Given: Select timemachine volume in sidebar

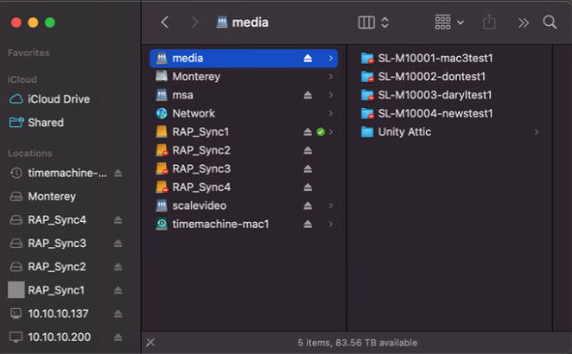Looking at the screenshot, I should (x=58, y=173).
